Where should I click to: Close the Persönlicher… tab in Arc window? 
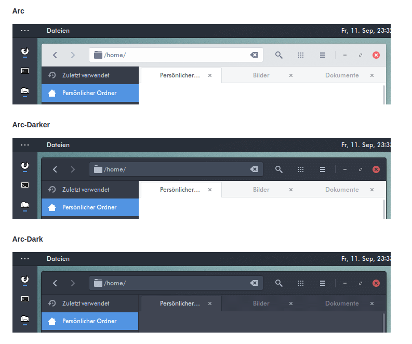pos(210,75)
